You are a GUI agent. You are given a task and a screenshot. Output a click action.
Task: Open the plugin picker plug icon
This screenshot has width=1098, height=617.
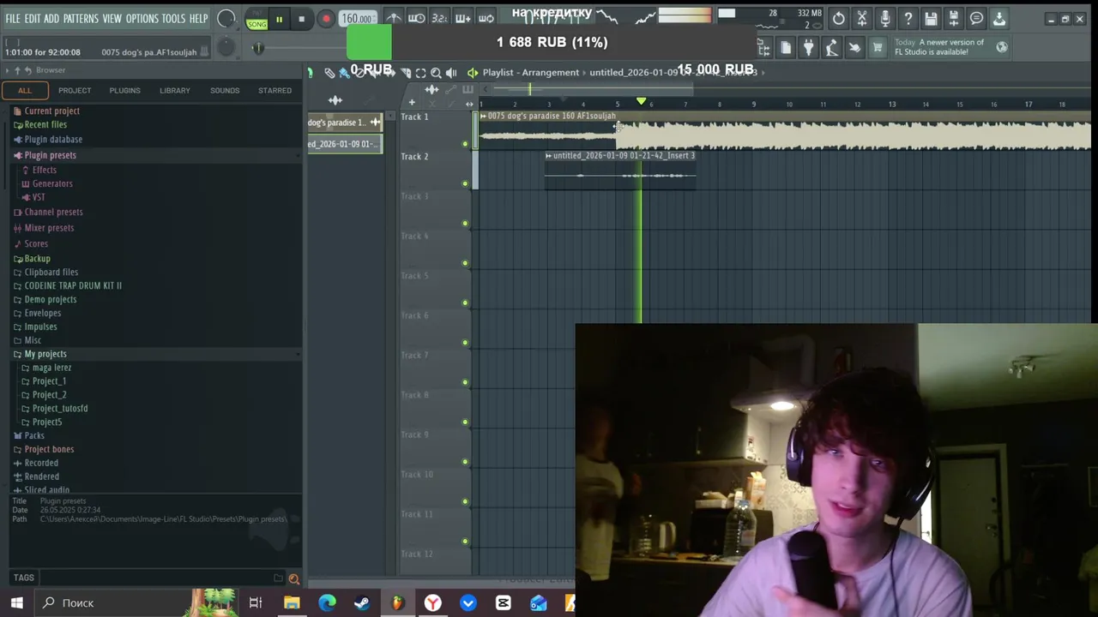pyautogui.click(x=808, y=48)
